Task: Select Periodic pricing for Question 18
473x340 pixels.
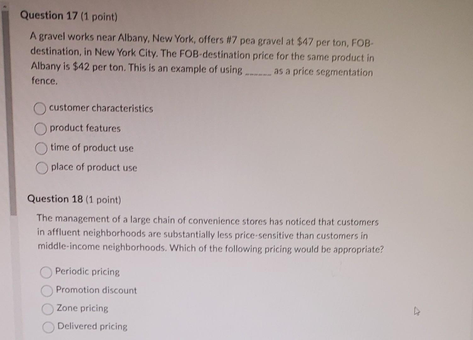Action: tap(46, 273)
